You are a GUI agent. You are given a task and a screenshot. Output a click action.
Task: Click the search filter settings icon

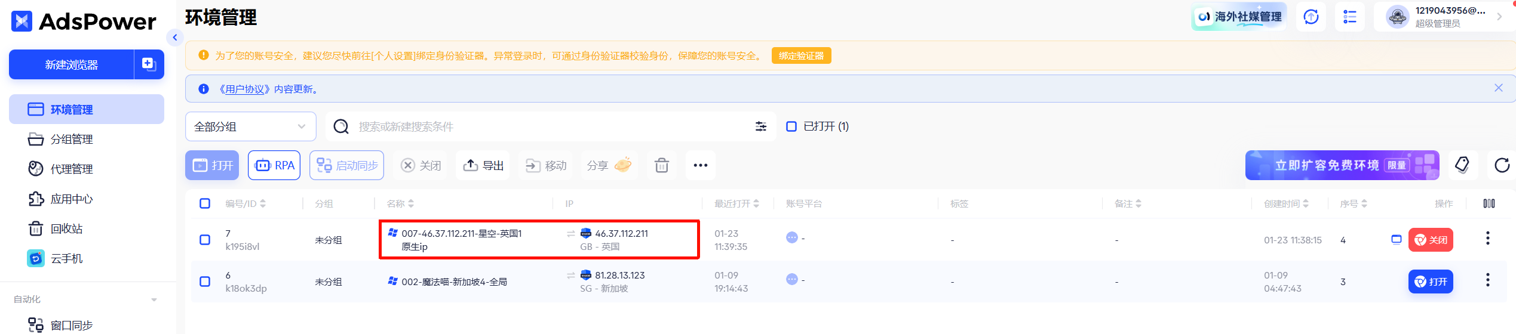[x=760, y=126]
